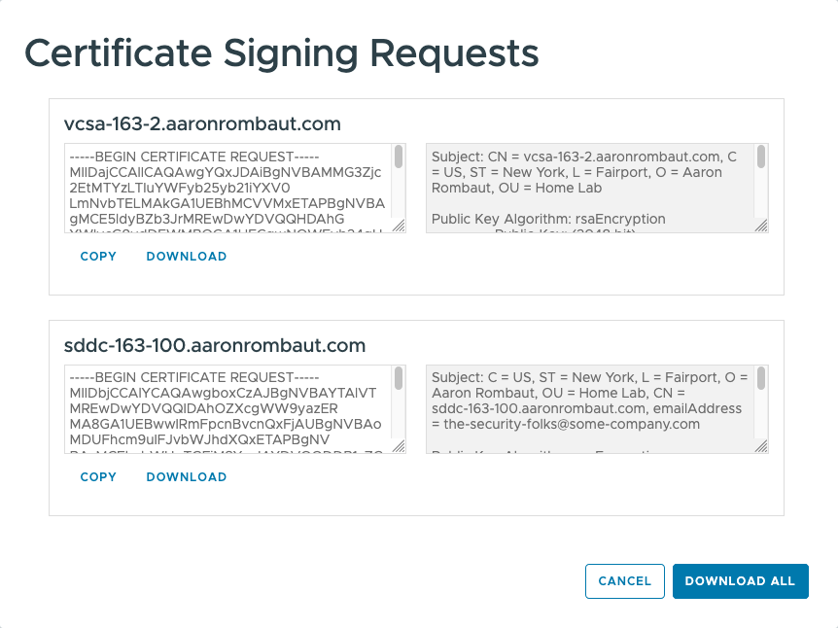Copy the vcsa-163-2 certificate request

pyautogui.click(x=98, y=257)
